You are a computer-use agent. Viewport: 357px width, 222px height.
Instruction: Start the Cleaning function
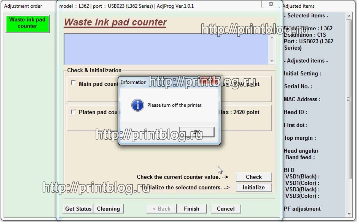[108, 209]
